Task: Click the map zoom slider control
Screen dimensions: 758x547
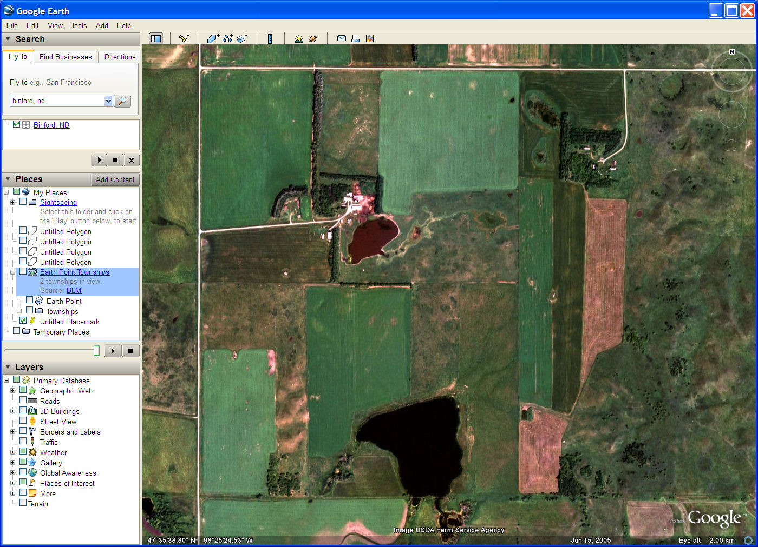Action: click(731, 178)
